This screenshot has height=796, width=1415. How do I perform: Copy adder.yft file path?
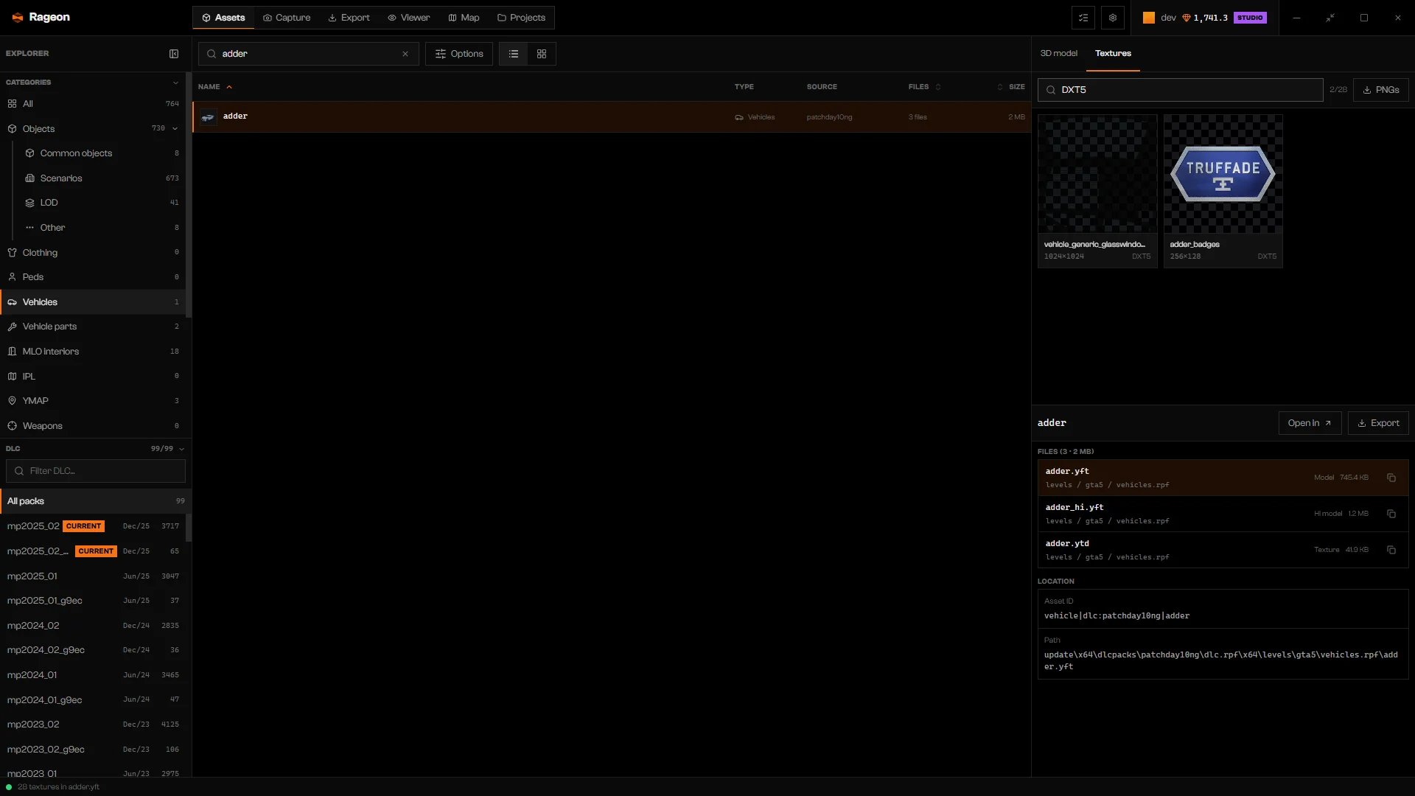click(x=1391, y=478)
